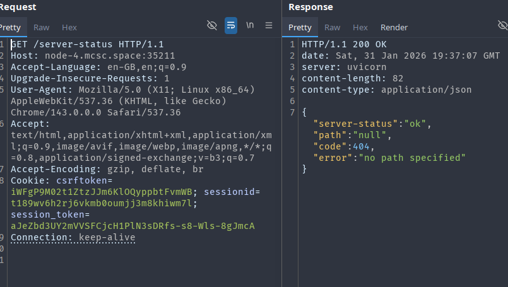Open Hex view in Response panel
Image resolution: width=508 pixels, height=287 pixels.
tap(360, 28)
